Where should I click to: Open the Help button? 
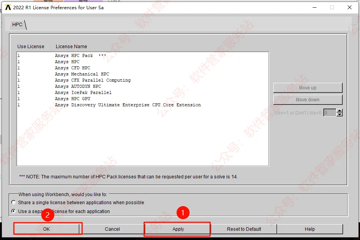[310, 229]
